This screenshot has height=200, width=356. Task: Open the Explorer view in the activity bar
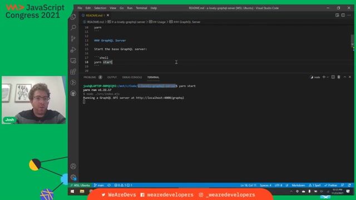tap(73, 17)
